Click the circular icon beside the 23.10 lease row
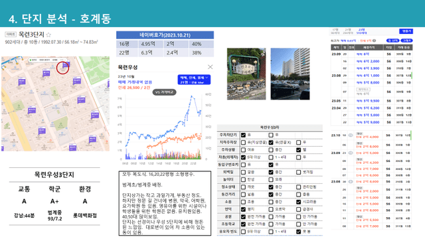 pos(351,135)
